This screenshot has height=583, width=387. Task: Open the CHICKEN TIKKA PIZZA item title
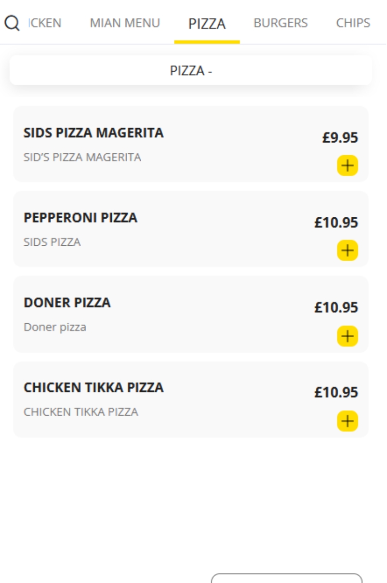(x=93, y=388)
